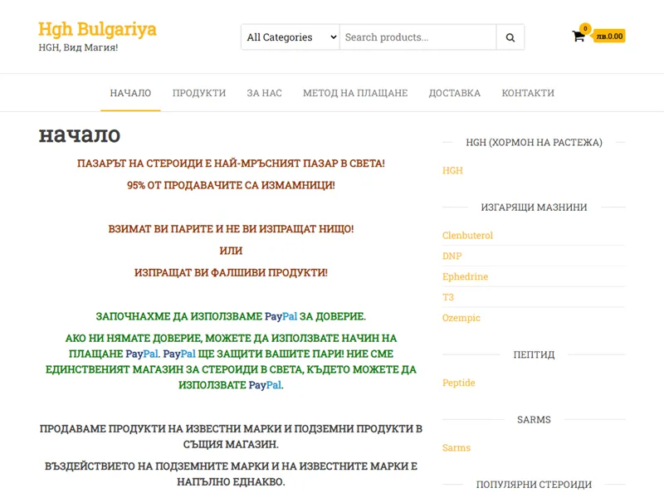The height and width of the screenshot is (498, 664).
Task: Open the КОНТАКТИ page
Action: 529,93
